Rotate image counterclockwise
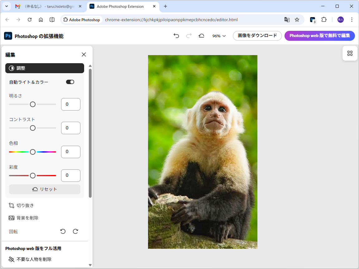Viewport: 359px width, 269px height. (63, 232)
